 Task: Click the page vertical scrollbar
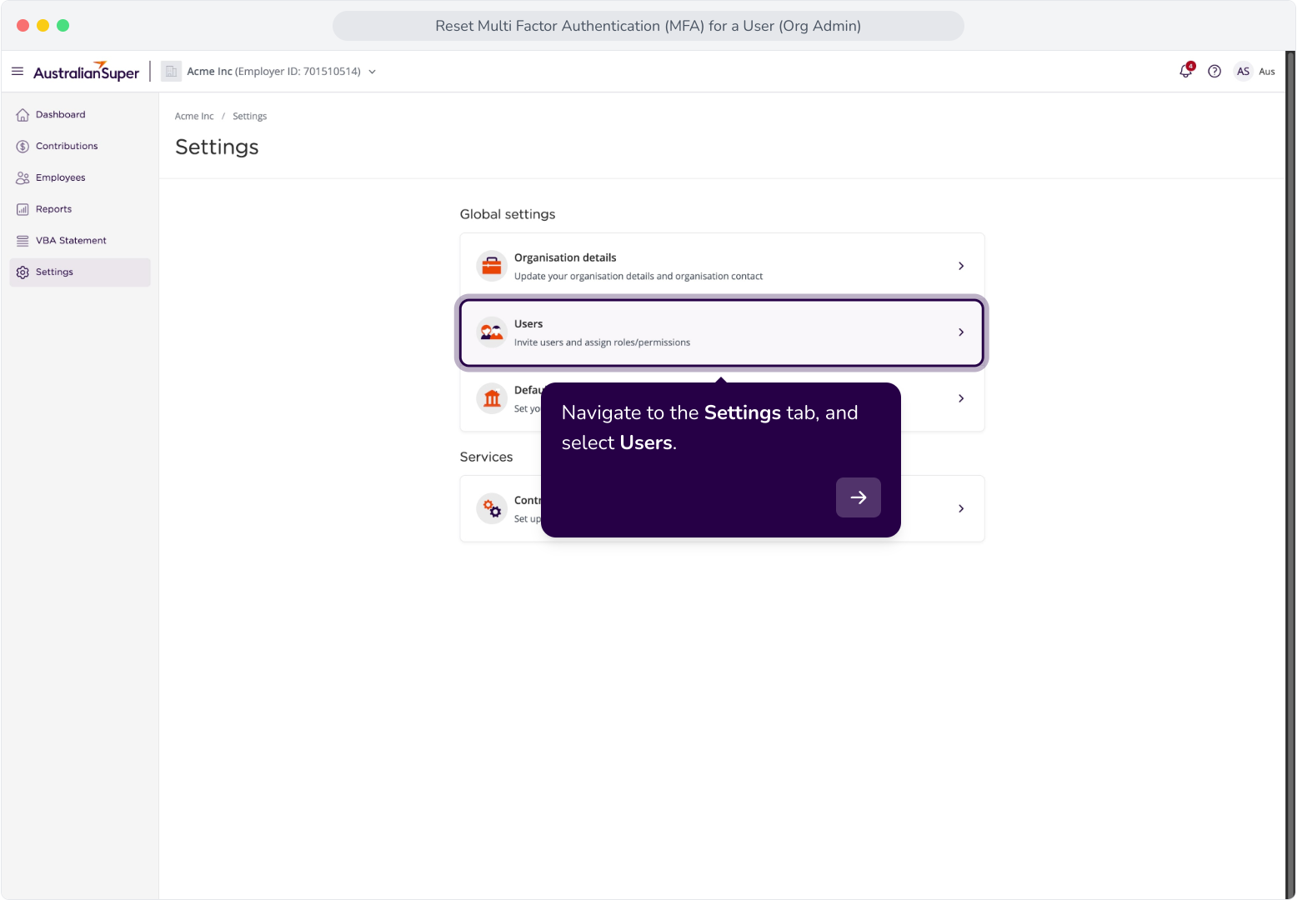click(1290, 475)
